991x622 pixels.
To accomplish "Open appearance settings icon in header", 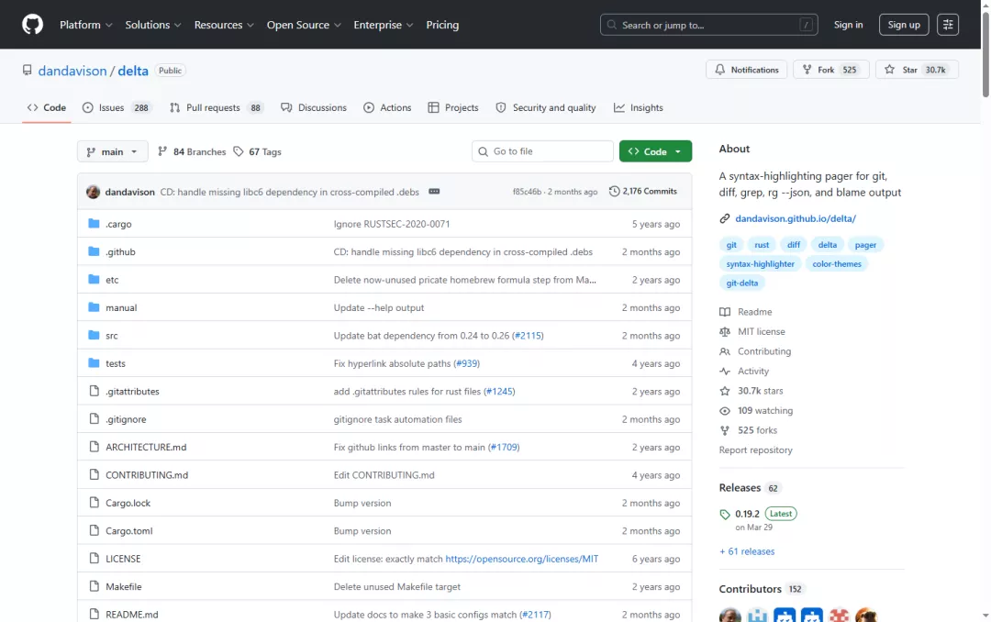I will click(947, 25).
